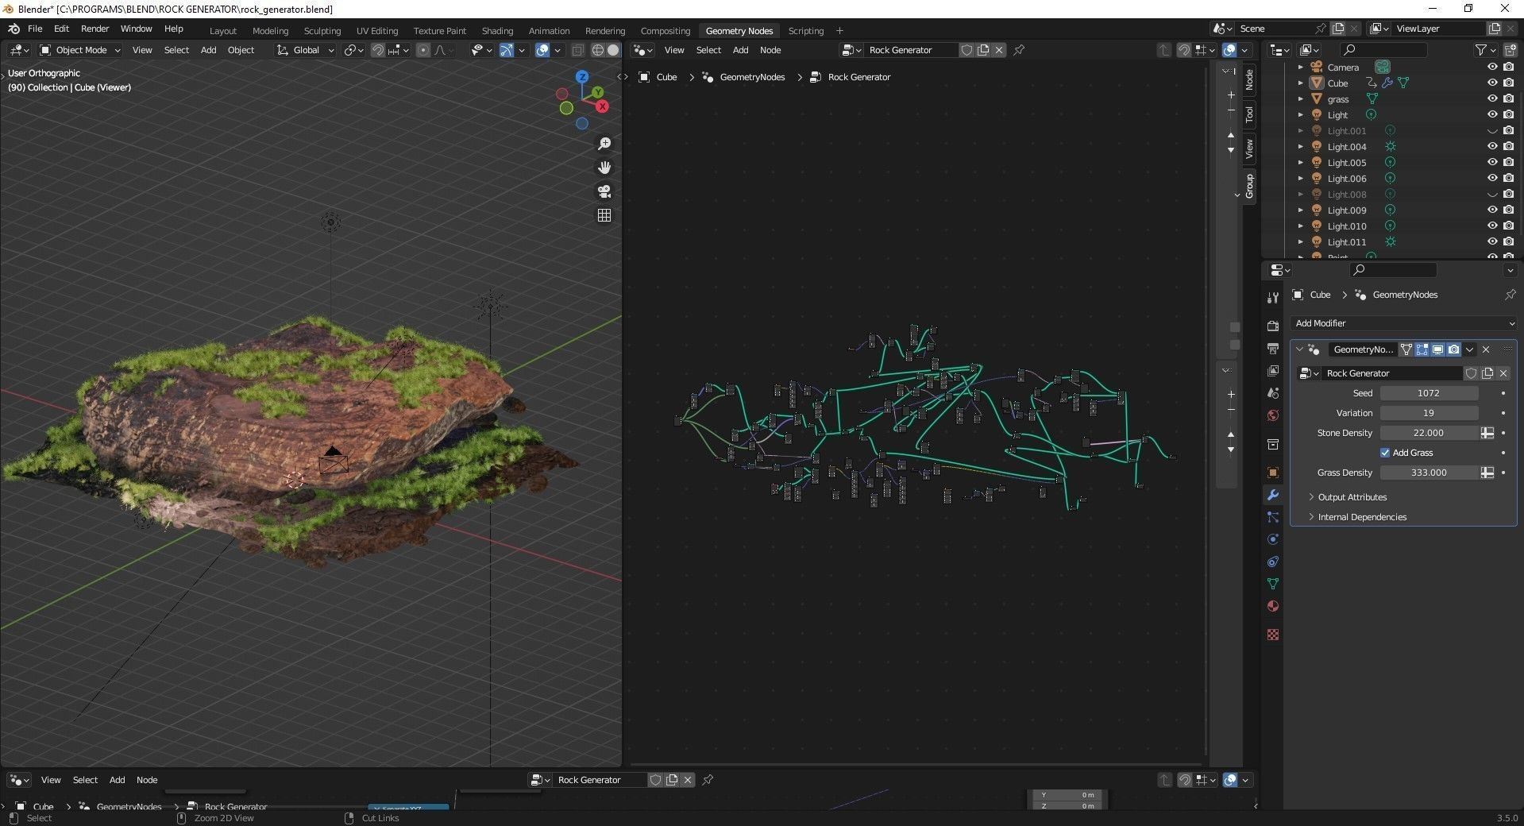Viewport: 1524px width, 826px height.
Task: Duplicate Rock Generator node group in modifier panel
Action: (x=1487, y=373)
